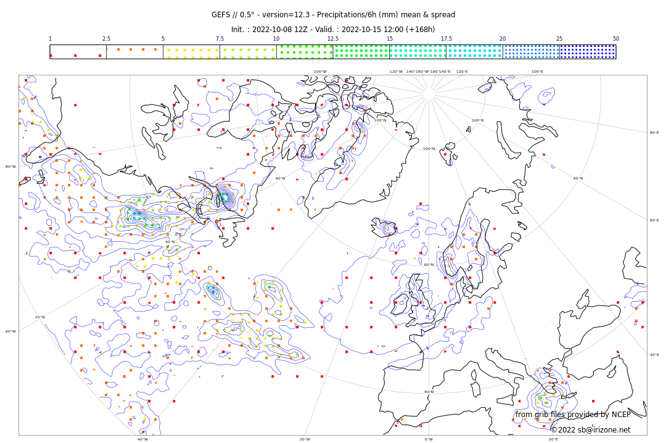Click the "20°N" latitude label
The width and height of the screenshot is (666, 443).
39,317
